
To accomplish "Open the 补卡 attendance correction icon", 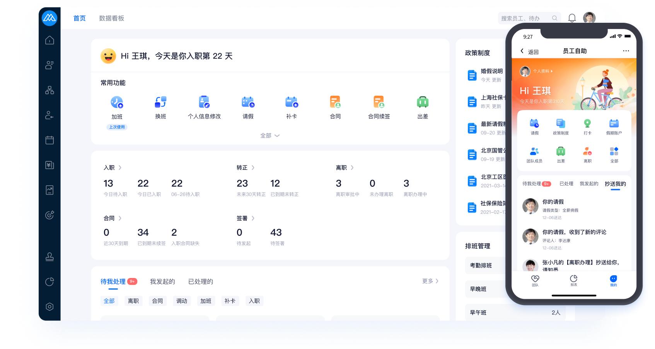I will (292, 103).
